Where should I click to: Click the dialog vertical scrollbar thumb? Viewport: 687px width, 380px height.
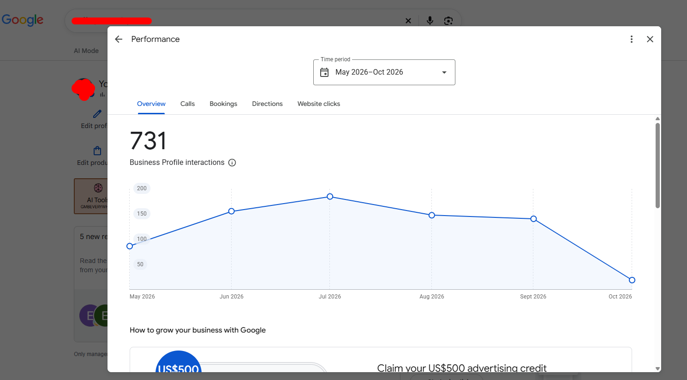click(657, 165)
